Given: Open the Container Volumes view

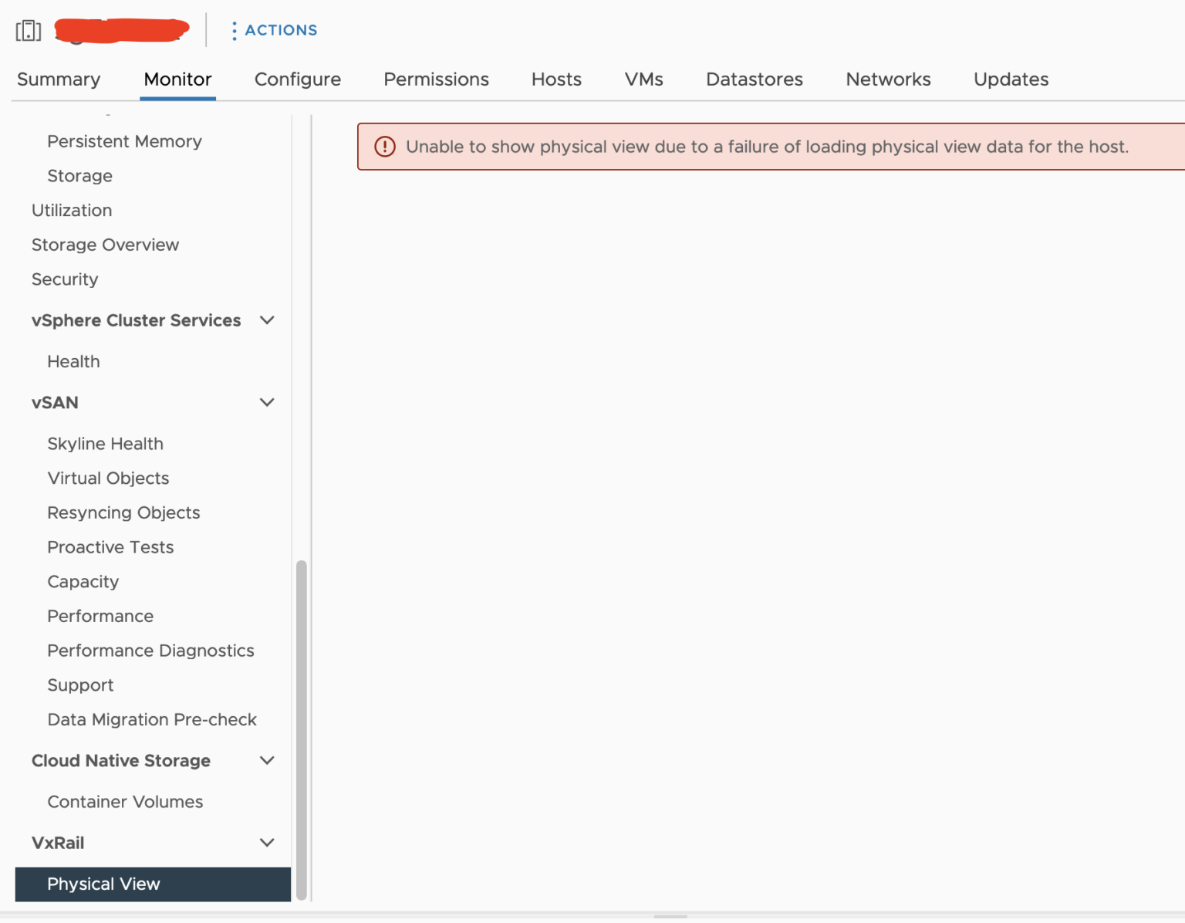Looking at the screenshot, I should click(125, 802).
